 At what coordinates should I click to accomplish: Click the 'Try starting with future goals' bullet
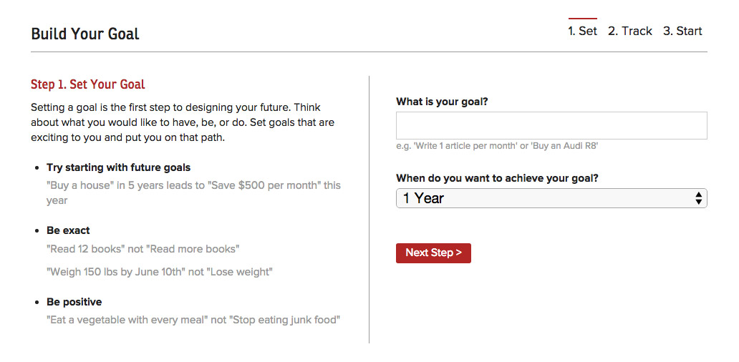(x=118, y=167)
